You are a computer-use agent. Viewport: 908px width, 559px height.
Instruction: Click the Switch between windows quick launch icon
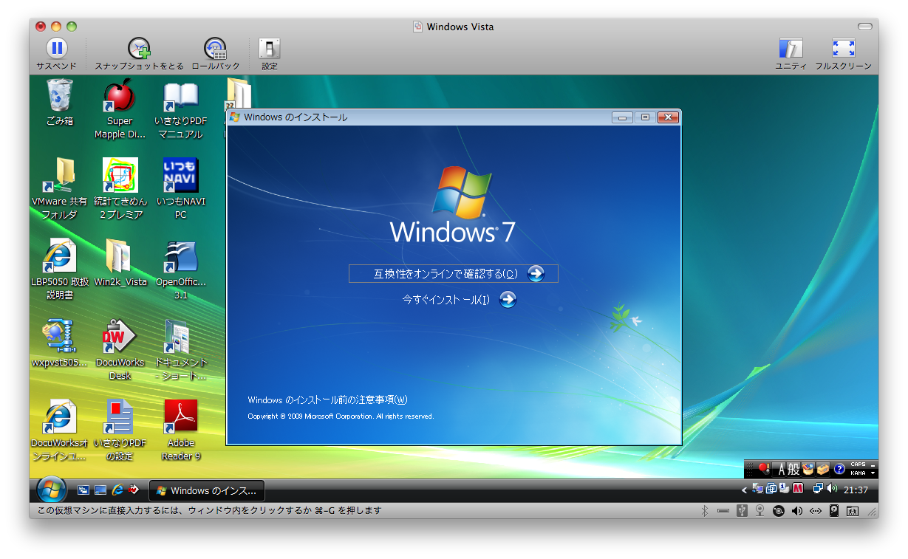[83, 490]
